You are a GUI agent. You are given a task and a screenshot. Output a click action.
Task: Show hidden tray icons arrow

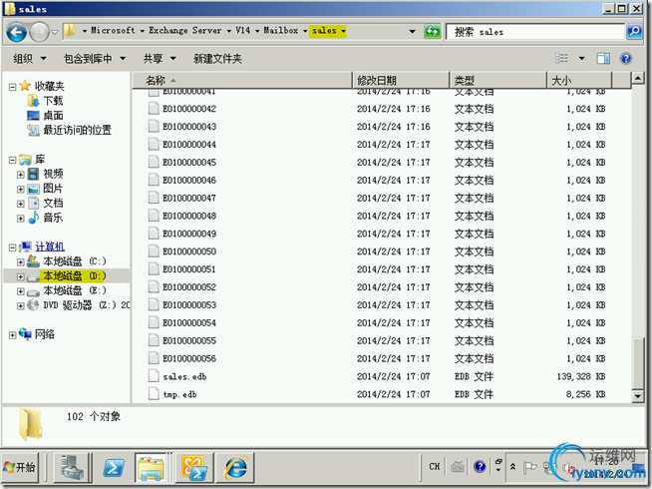(x=513, y=467)
